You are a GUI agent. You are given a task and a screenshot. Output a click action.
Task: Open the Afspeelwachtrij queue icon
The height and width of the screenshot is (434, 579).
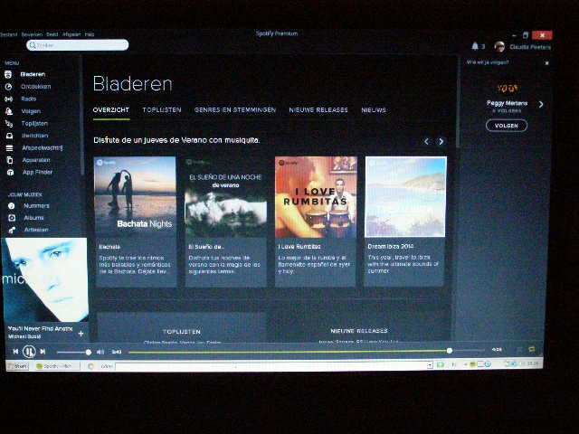(9, 148)
